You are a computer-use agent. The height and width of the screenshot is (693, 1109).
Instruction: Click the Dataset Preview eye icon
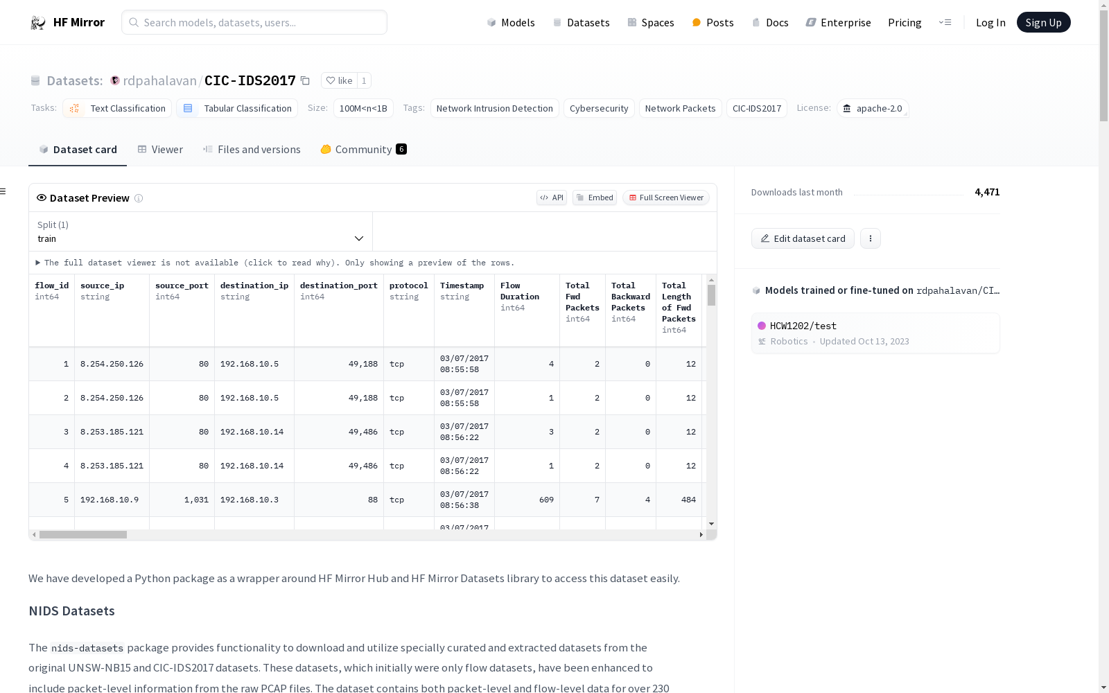click(x=42, y=198)
